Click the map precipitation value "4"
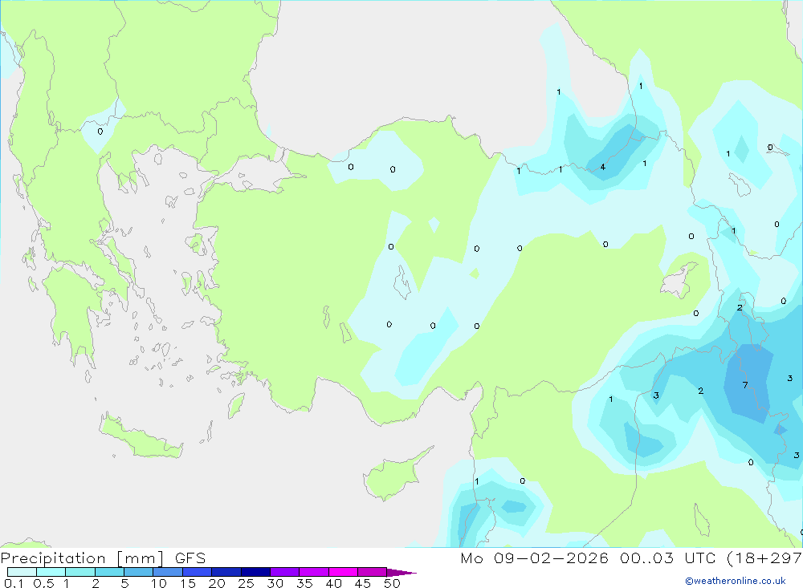 click(x=603, y=167)
